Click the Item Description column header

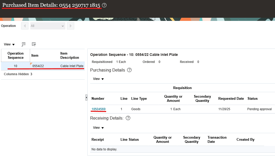tap(70, 55)
